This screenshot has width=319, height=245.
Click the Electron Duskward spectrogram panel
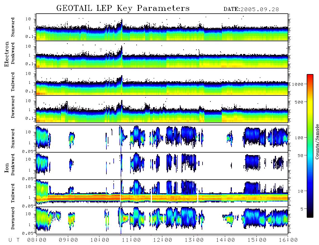pyautogui.click(x=162, y=54)
